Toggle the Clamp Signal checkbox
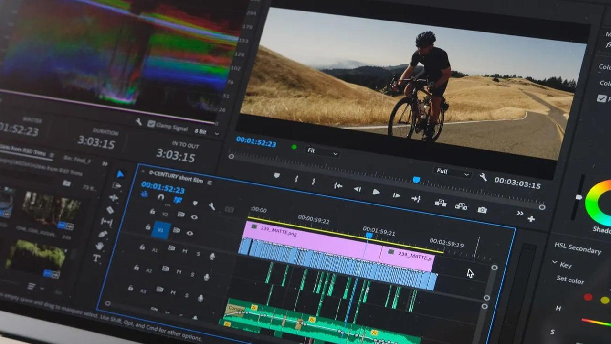Screen dimensions: 611x344 pos(151,124)
